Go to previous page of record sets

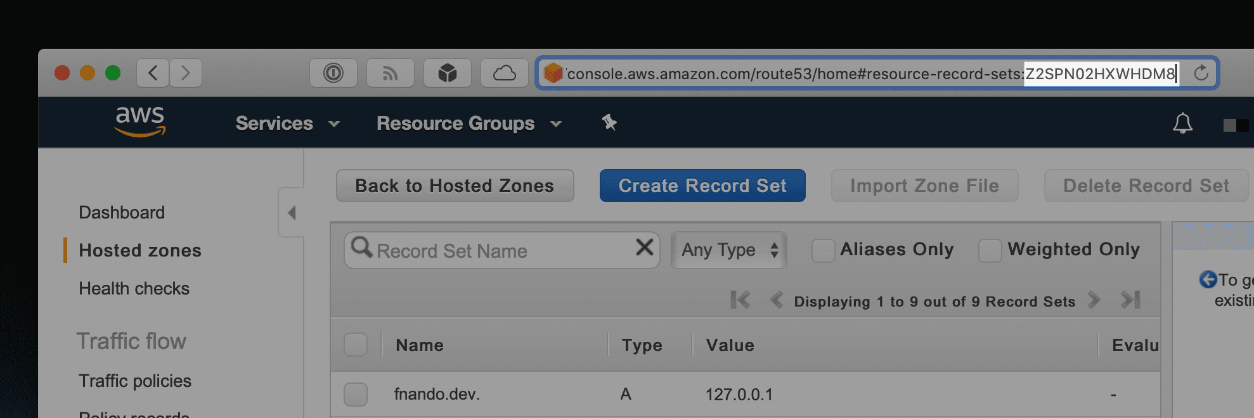[x=777, y=300]
